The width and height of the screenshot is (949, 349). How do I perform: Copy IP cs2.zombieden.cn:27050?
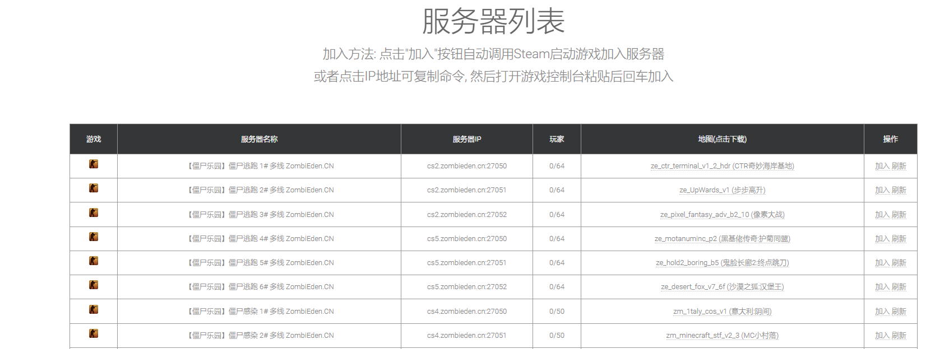tap(467, 166)
